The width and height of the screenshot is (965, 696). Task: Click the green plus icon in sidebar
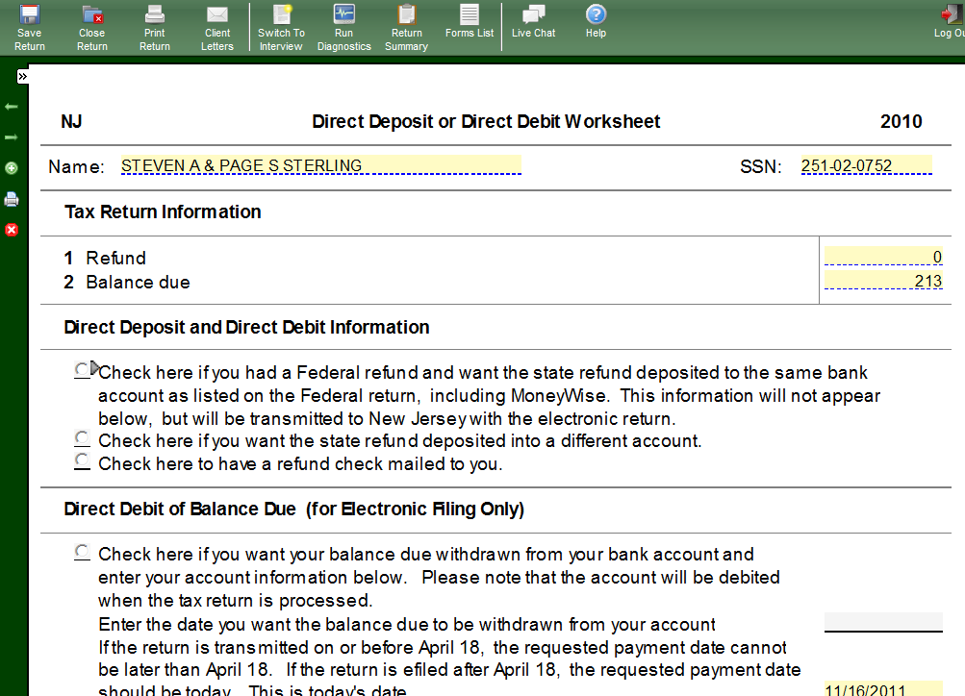(x=12, y=168)
